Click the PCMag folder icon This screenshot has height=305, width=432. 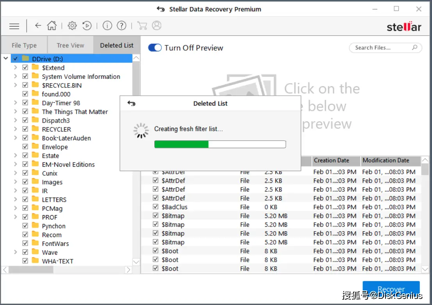[x=35, y=208]
